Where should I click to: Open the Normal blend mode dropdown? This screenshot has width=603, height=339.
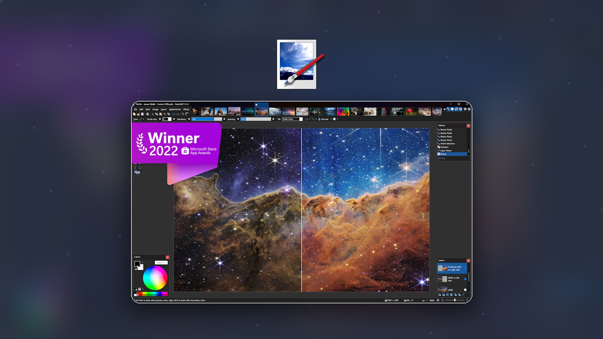(x=326, y=119)
